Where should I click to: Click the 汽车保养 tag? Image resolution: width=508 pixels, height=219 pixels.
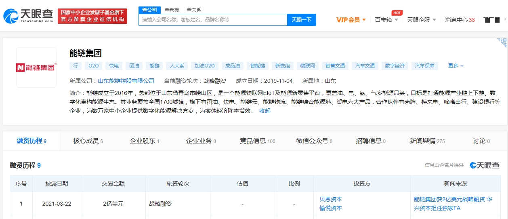[x=425, y=65]
